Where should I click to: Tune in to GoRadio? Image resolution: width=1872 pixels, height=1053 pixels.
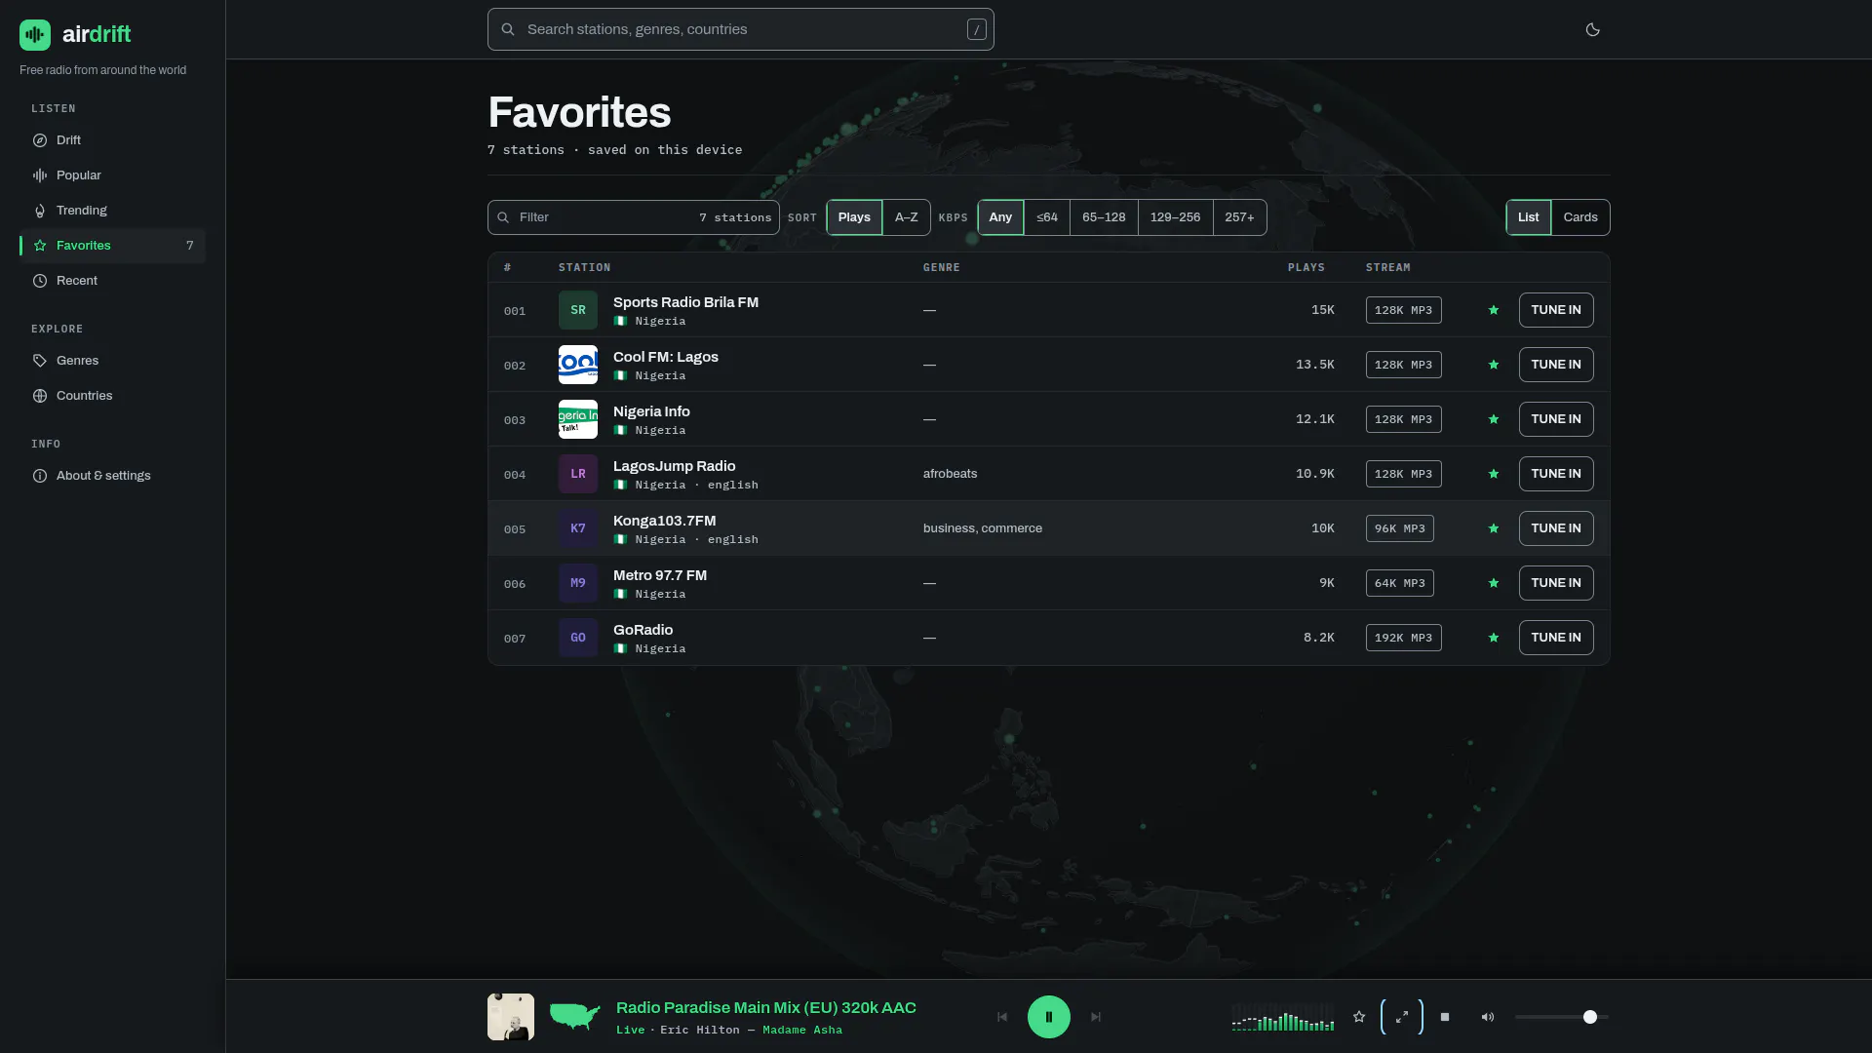1556,638
